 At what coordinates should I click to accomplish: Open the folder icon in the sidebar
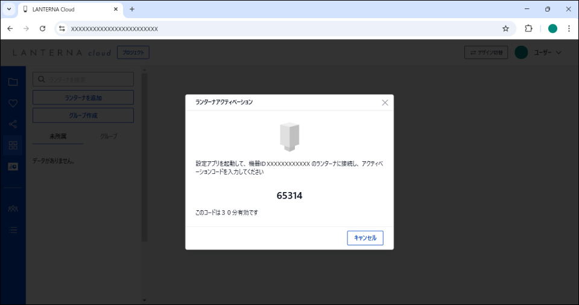[13, 82]
